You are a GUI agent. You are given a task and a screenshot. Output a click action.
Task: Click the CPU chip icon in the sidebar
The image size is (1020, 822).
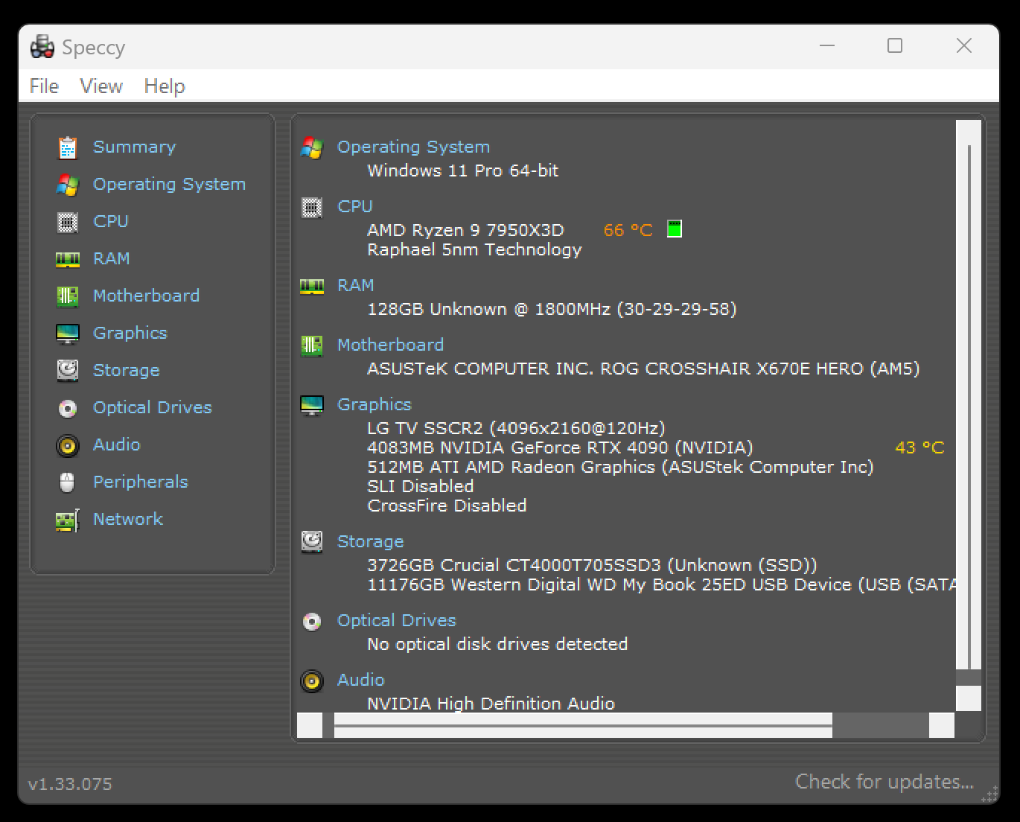tap(68, 222)
